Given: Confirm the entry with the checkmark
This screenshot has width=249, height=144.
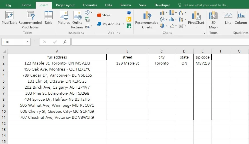Looking at the screenshot, I should click(55, 42).
